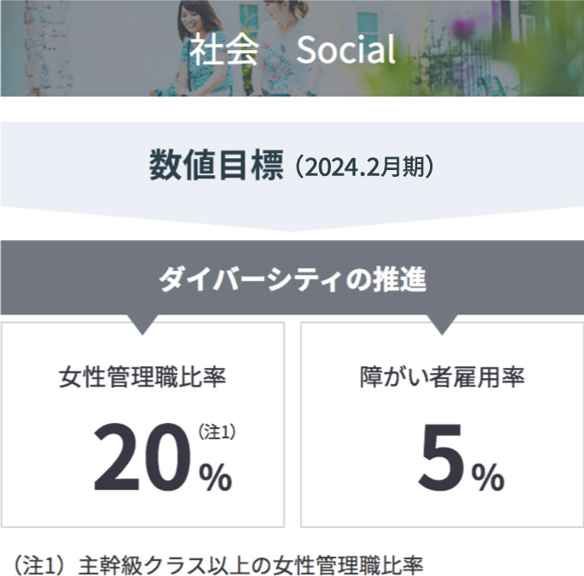Click the left pointer triangle under header
The image size is (584, 576).
point(142,325)
